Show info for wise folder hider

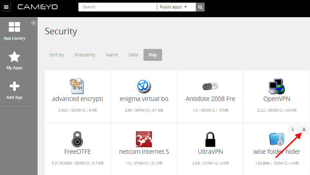[293, 129]
